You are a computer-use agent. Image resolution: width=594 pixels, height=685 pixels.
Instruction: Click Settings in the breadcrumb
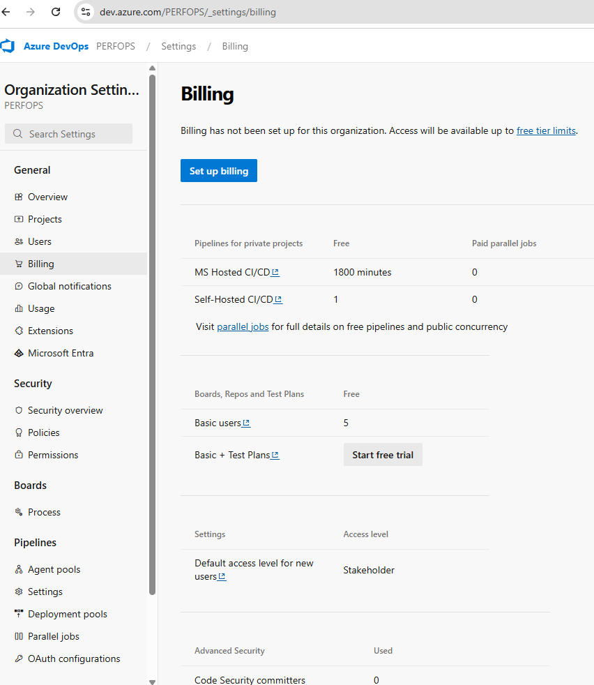click(x=178, y=46)
